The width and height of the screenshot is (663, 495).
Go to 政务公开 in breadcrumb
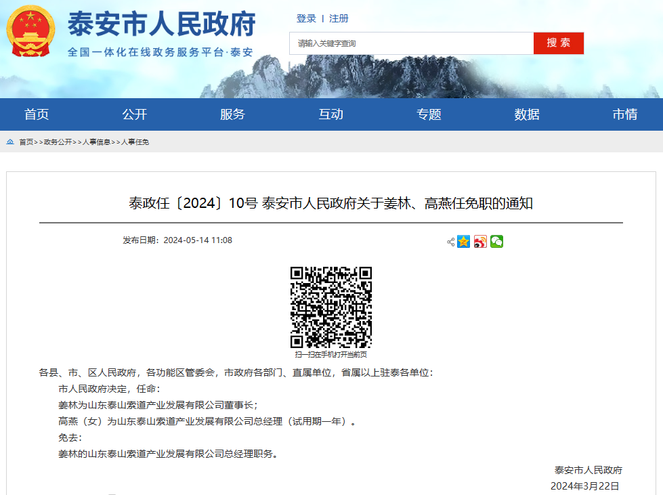click(58, 142)
